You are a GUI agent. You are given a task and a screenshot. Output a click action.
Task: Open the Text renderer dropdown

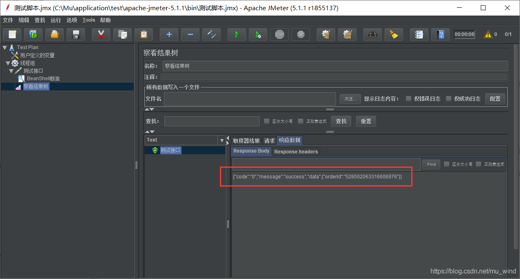222,140
